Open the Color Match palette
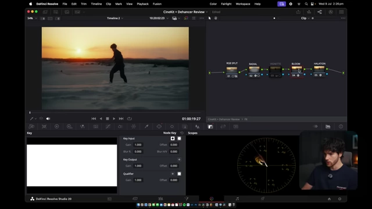 44,127
